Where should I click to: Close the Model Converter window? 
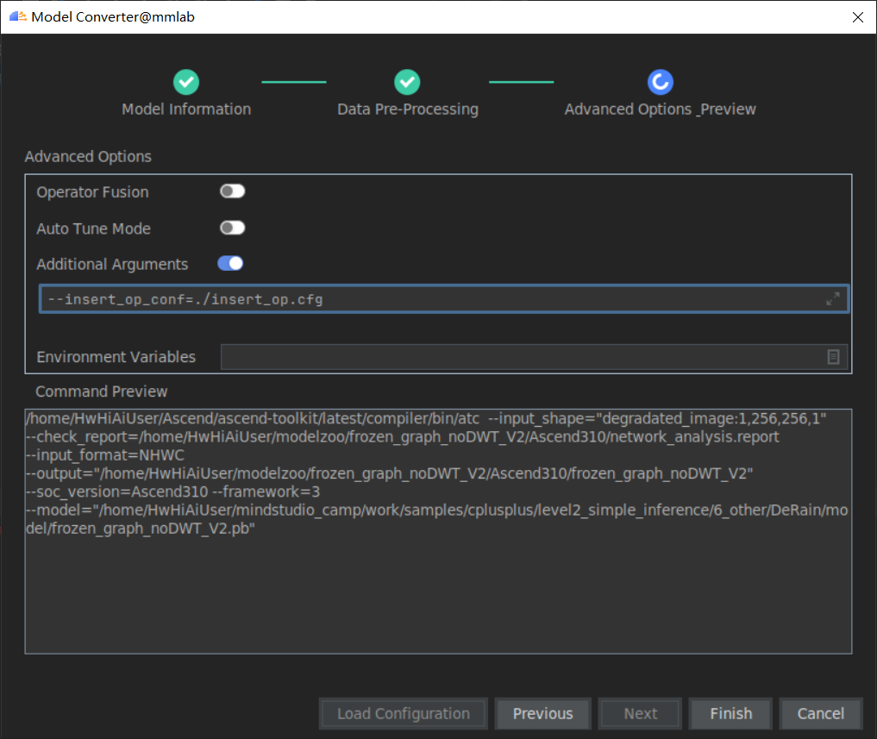click(x=857, y=16)
